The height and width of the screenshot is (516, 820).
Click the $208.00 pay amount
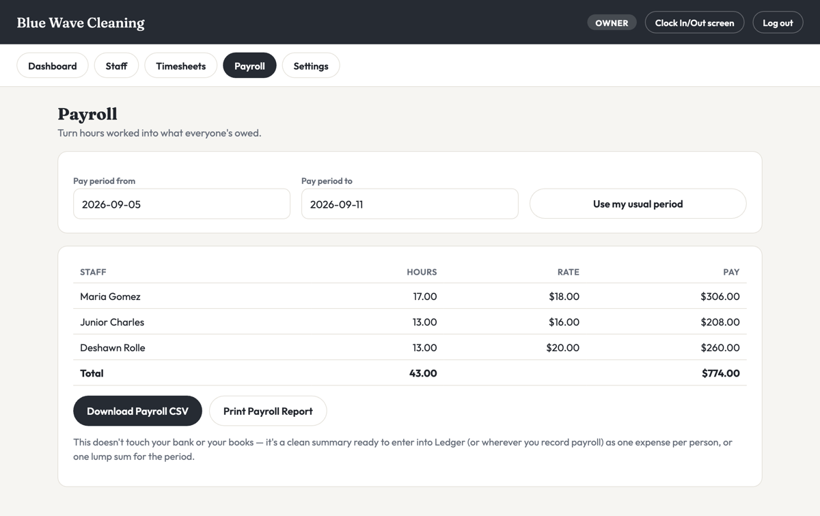click(720, 322)
